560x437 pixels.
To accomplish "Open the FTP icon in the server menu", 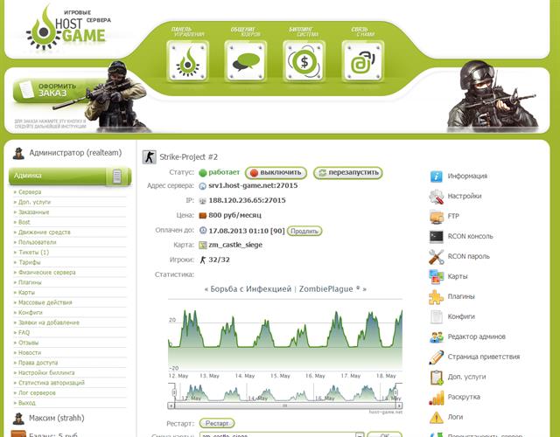I will point(437,216).
